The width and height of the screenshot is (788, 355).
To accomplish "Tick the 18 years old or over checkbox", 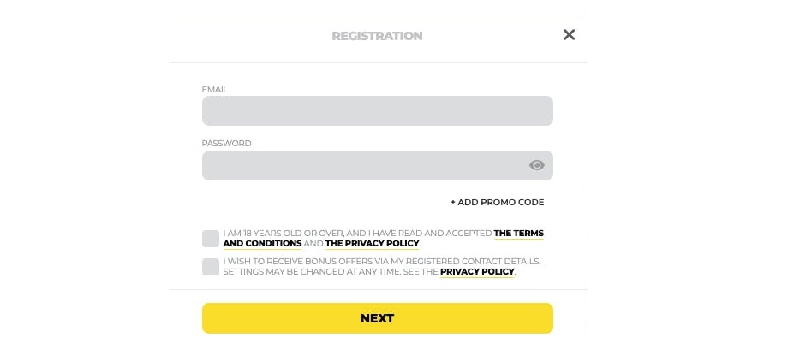I will pyautogui.click(x=211, y=239).
